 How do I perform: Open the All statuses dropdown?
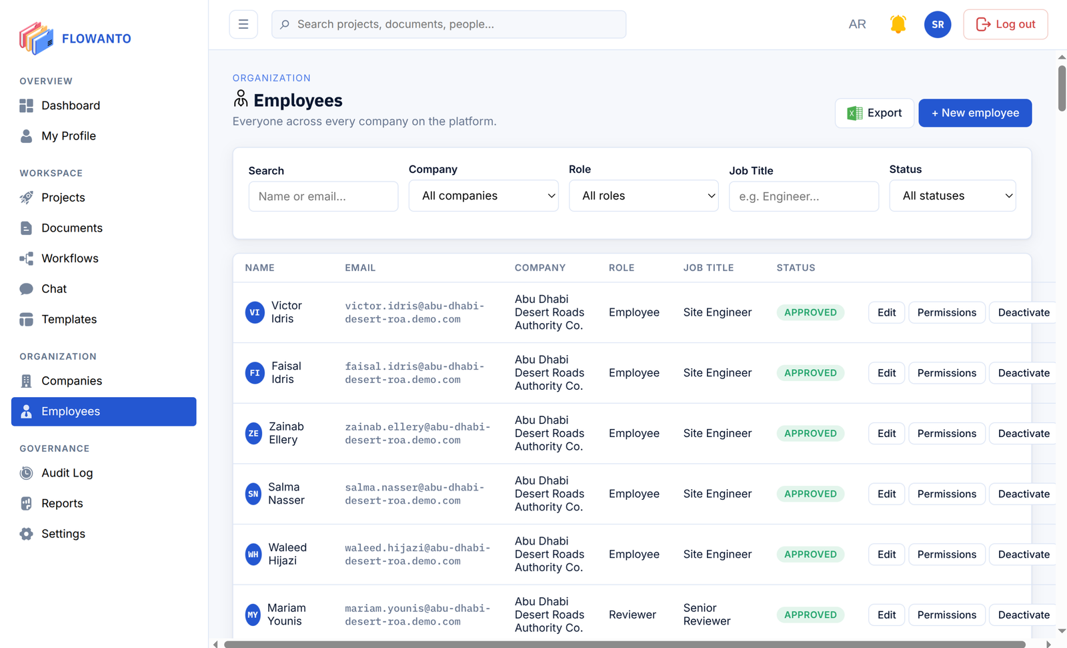[952, 196]
